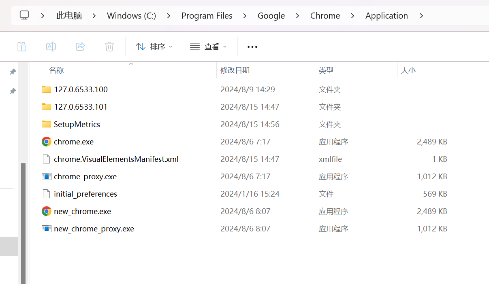Expand the chevron after Program Files
Image resolution: width=489 pixels, height=284 pixels.
tap(245, 16)
